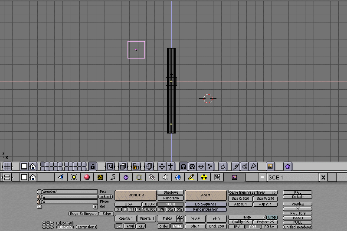This screenshot has width=347, height=231.
Task: Open the Radiosity buttons icon
Action: pos(204,177)
